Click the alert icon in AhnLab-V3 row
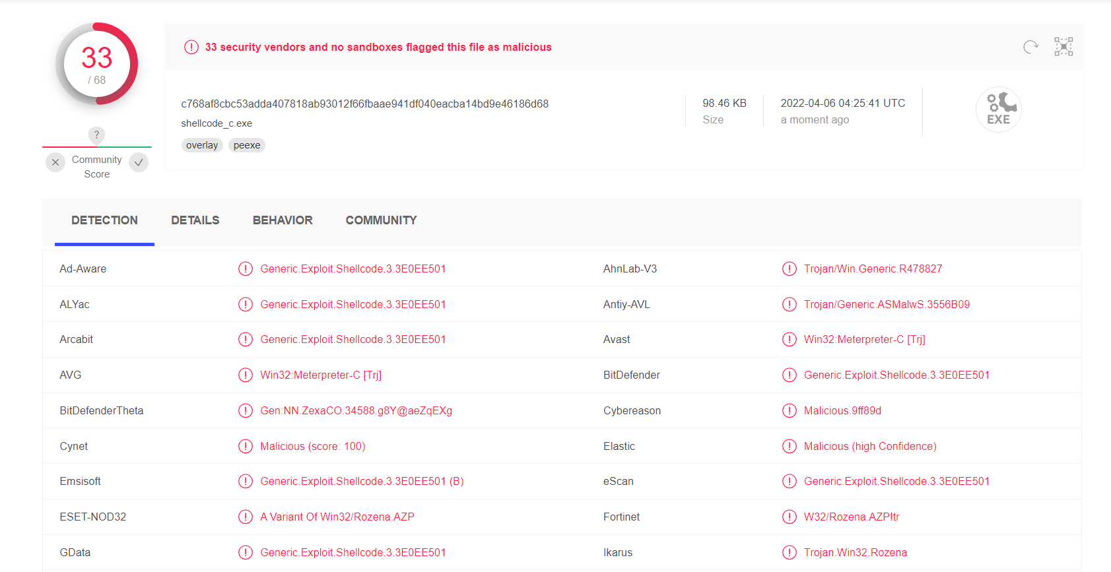The image size is (1111, 572). click(x=790, y=269)
